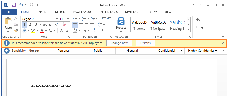Clear all formatting eraser icon
This screenshot has width=228, height=98.
pos(64,24)
